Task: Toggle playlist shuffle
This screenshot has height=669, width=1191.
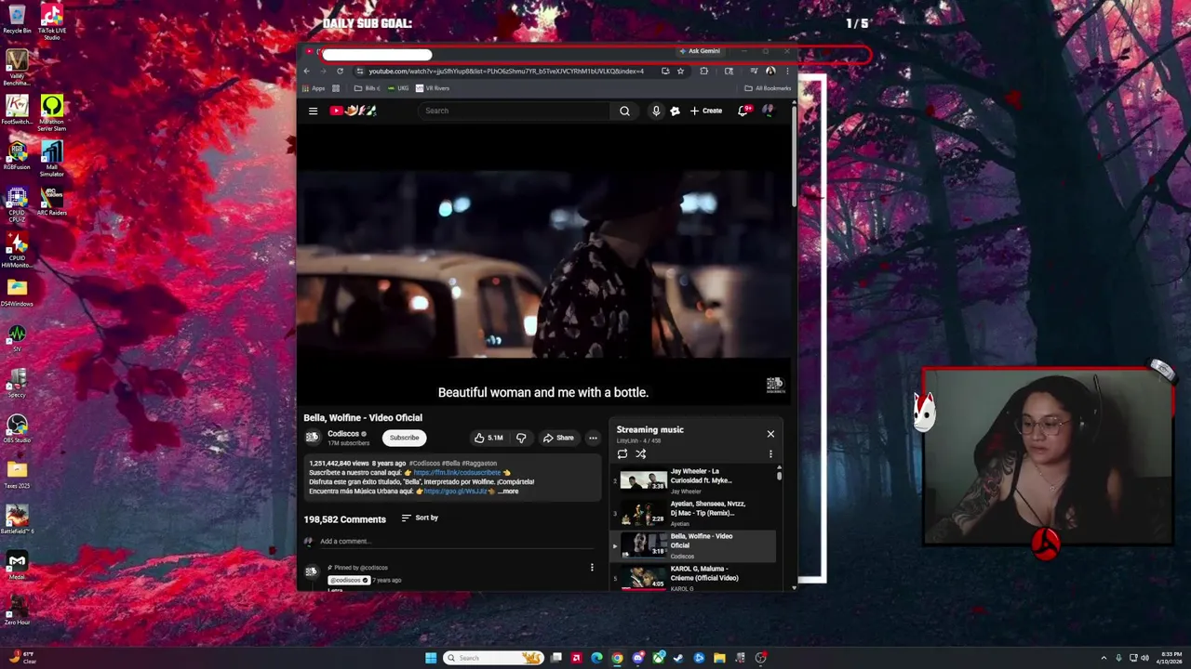Action: [641, 454]
